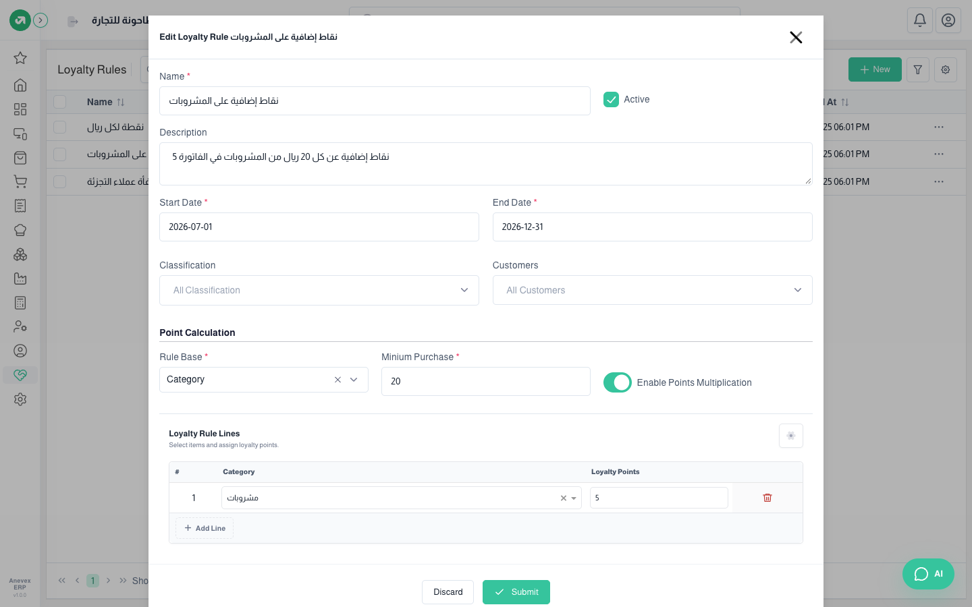Sort by Name column header
Image resolution: width=972 pixels, height=607 pixels.
(x=106, y=102)
